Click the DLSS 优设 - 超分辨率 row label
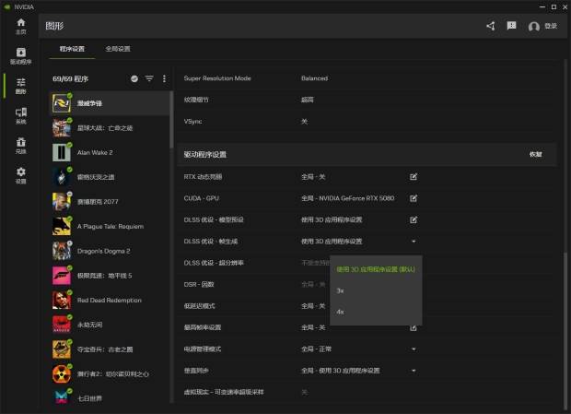 (214, 263)
